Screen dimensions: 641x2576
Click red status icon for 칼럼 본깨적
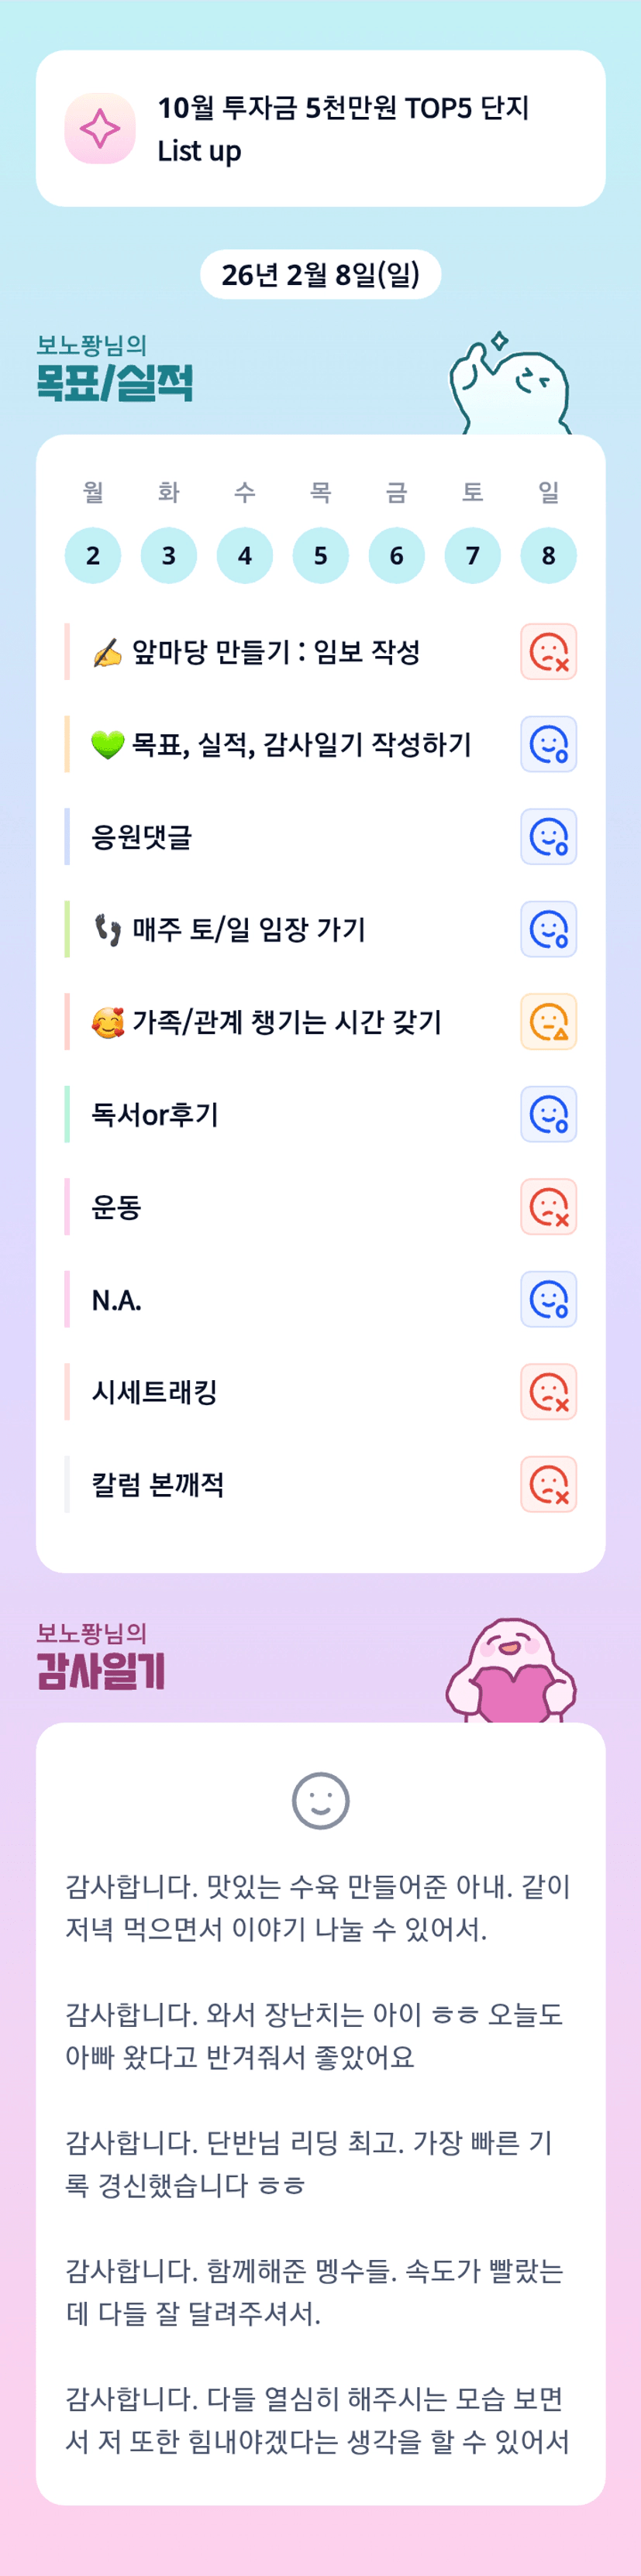pyautogui.click(x=548, y=1484)
